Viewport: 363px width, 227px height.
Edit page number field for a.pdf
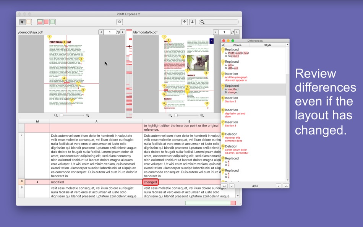110,32
